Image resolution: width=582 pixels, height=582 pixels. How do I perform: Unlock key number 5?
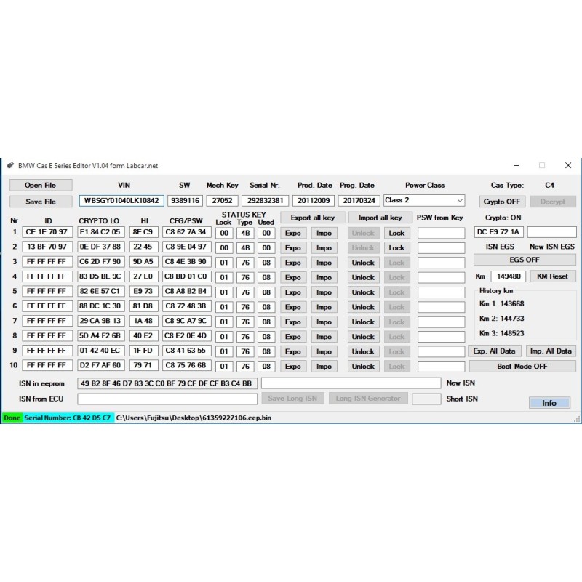pos(363,292)
